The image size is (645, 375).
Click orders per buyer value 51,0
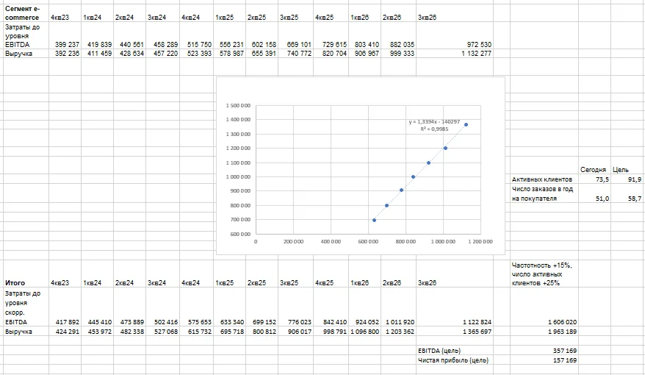point(594,194)
